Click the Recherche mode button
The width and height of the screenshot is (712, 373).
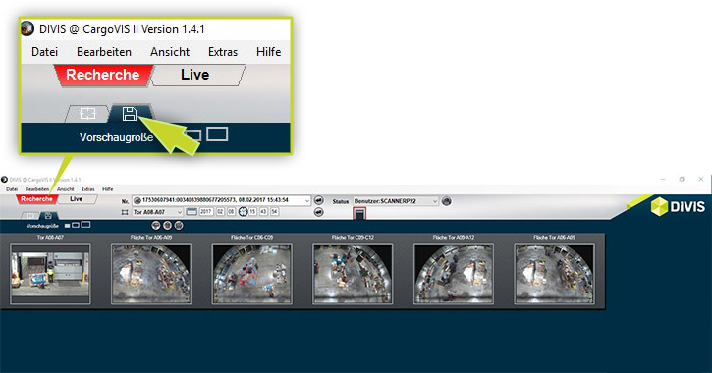(36, 199)
